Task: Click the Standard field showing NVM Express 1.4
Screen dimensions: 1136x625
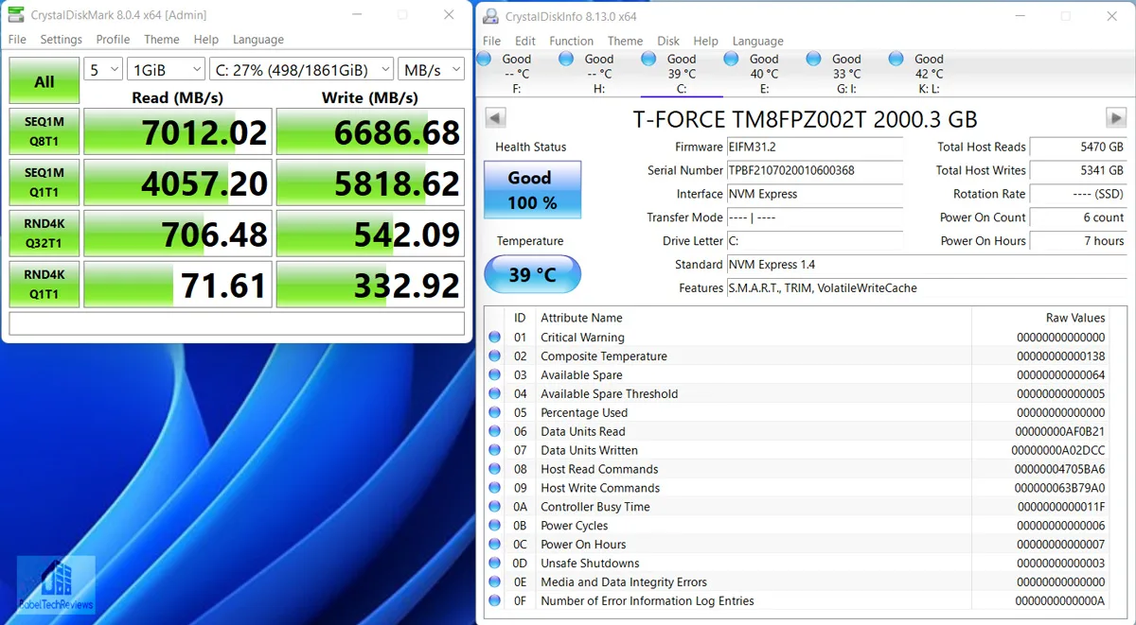Action: pyautogui.click(x=926, y=265)
